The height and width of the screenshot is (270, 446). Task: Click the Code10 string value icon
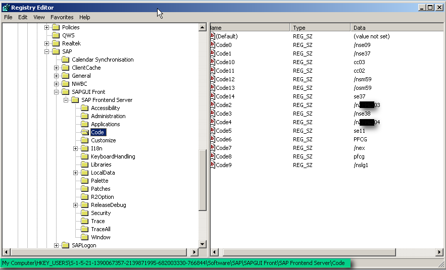[x=213, y=62]
